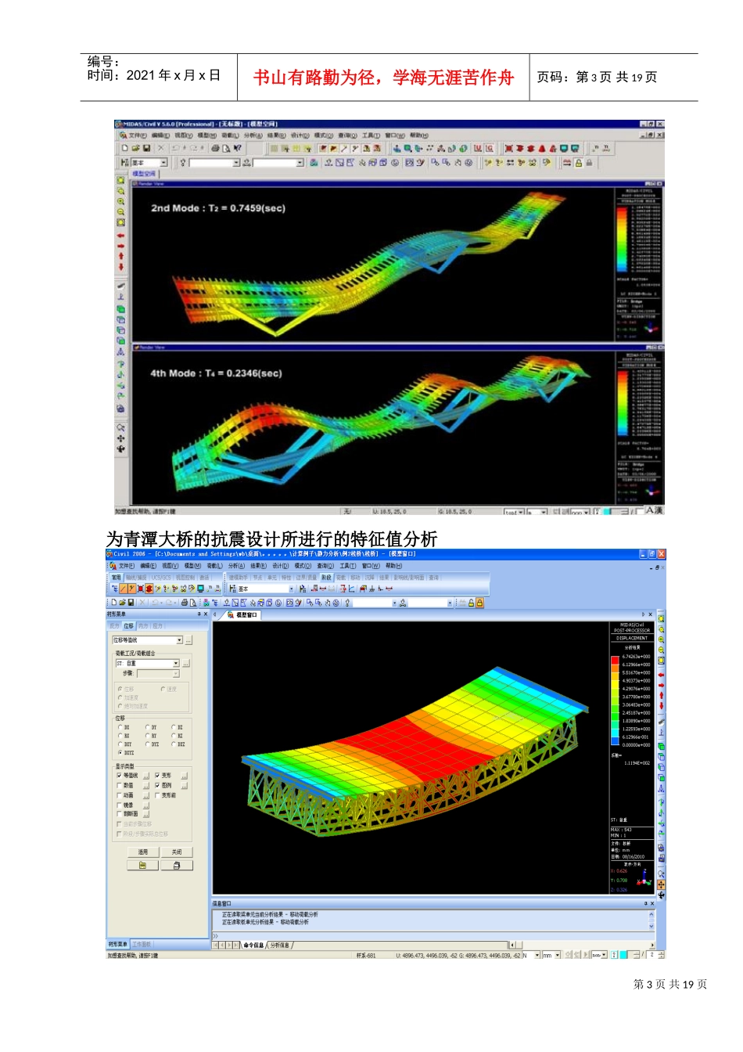Select 分析信息 tab in message window

279,946
